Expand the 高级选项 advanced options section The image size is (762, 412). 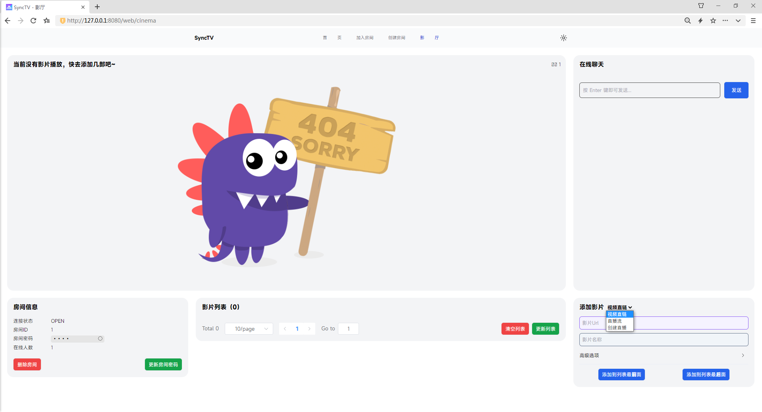point(662,355)
